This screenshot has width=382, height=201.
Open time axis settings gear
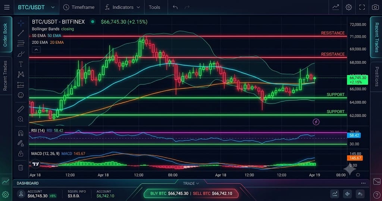358,175
